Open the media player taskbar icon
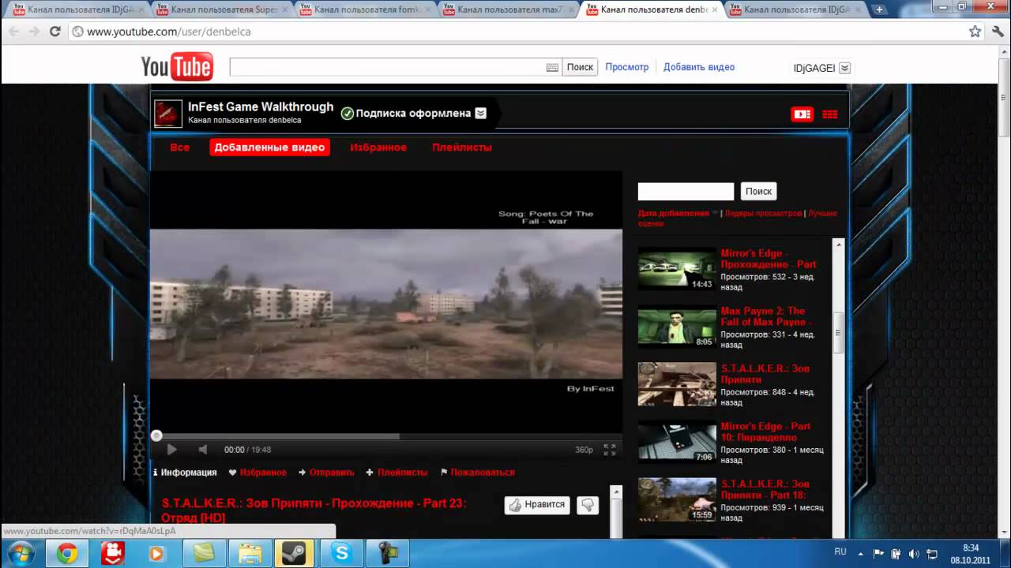 (156, 554)
